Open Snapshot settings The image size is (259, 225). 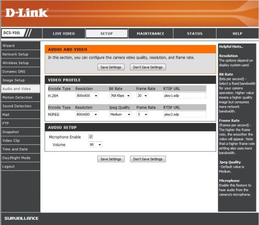[21, 132]
